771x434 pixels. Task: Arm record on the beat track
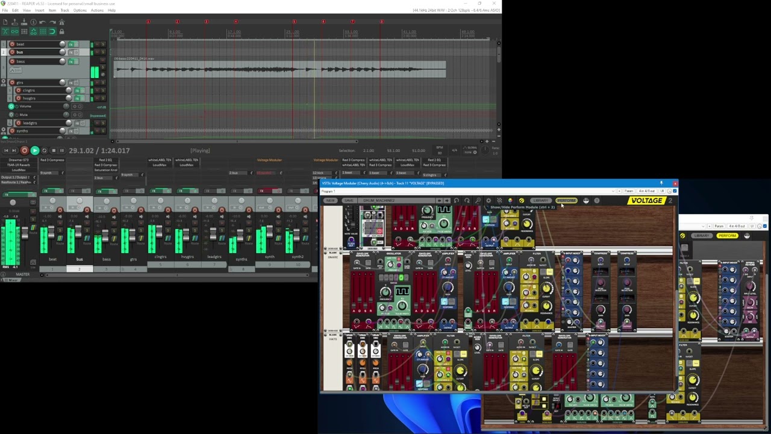(12, 44)
